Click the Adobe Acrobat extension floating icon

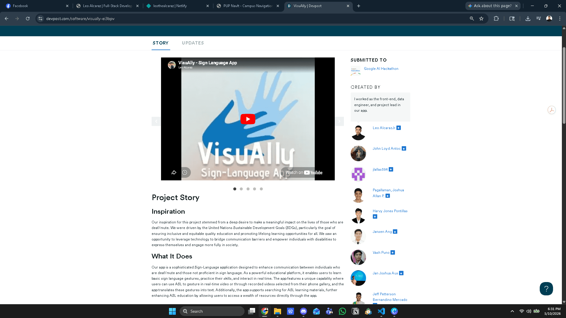click(x=552, y=110)
